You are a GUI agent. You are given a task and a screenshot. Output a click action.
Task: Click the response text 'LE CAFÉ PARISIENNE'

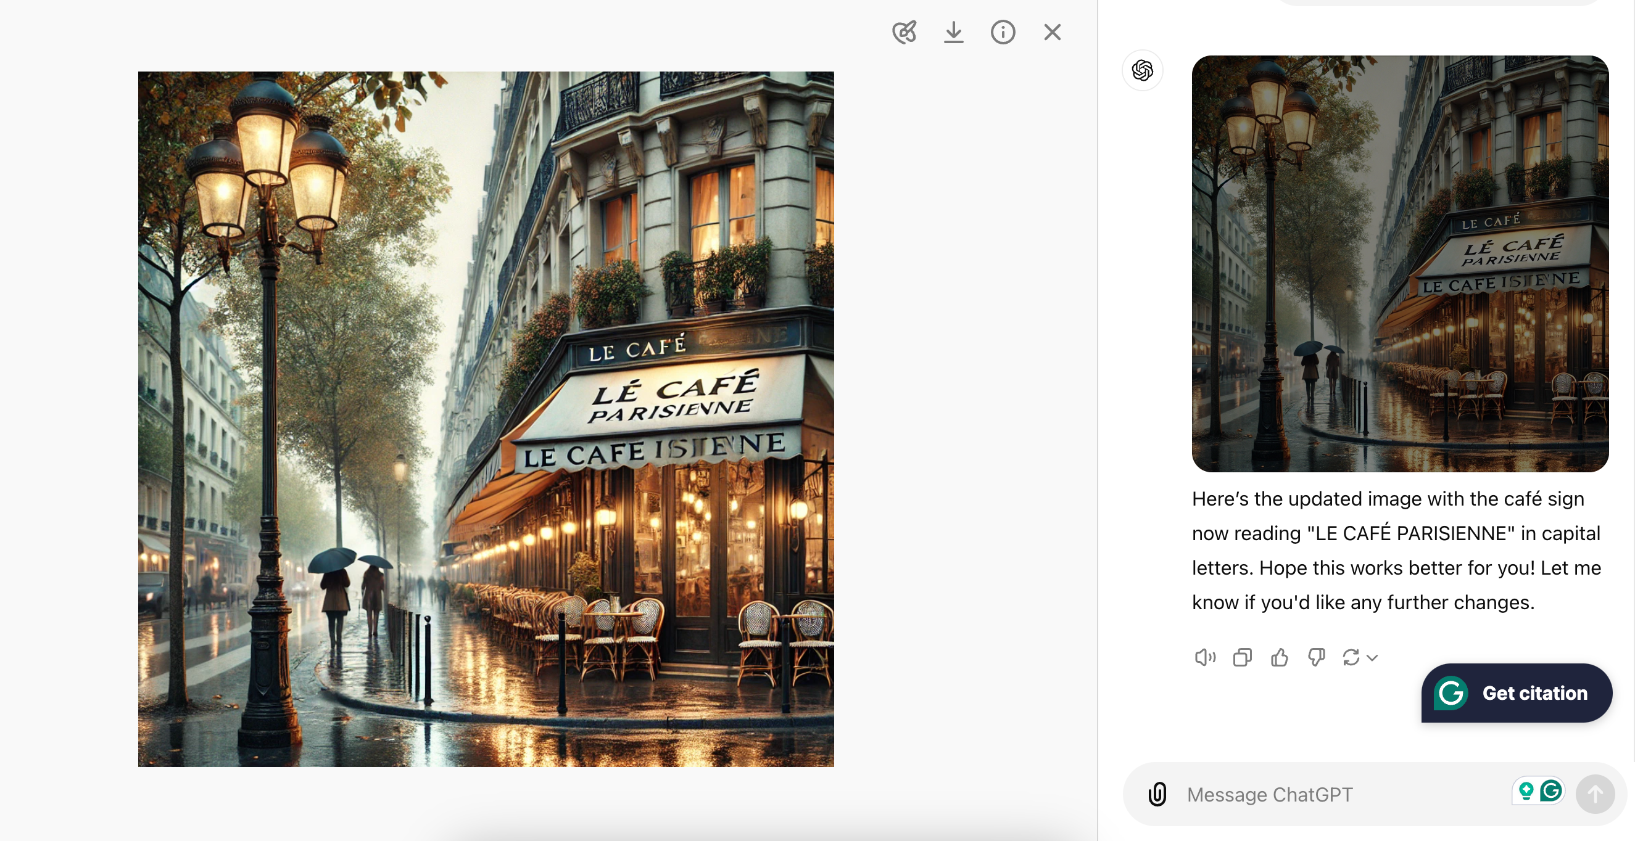(1415, 533)
